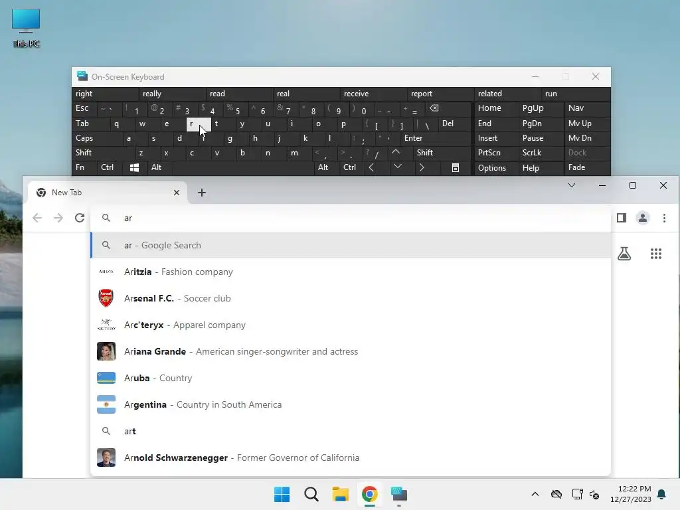Image resolution: width=680 pixels, height=510 pixels.
Task: Select the Arsenal F.C. suggestion
Action: pyautogui.click(x=351, y=298)
